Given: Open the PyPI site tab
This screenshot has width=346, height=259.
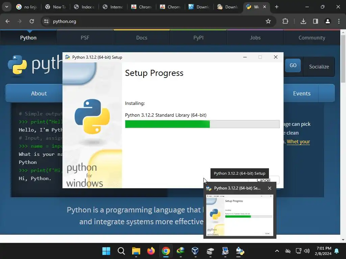Looking at the screenshot, I should pos(198,38).
